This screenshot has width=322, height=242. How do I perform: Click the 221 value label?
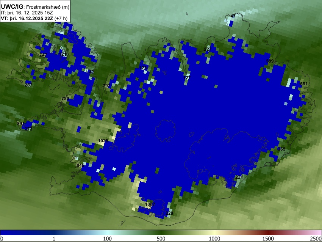[239, 177]
